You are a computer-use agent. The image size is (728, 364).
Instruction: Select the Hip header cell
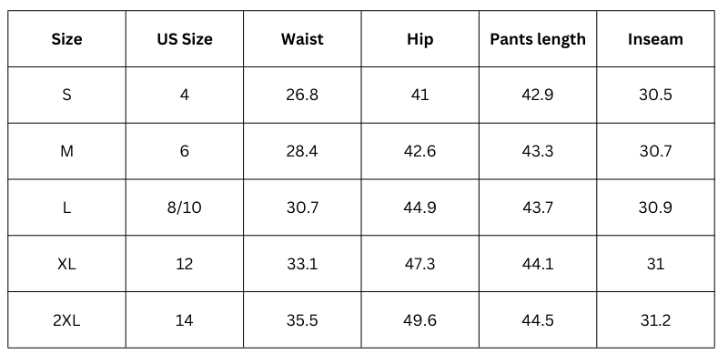(x=420, y=39)
